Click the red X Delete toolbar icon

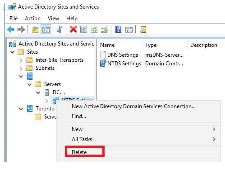point(73,29)
